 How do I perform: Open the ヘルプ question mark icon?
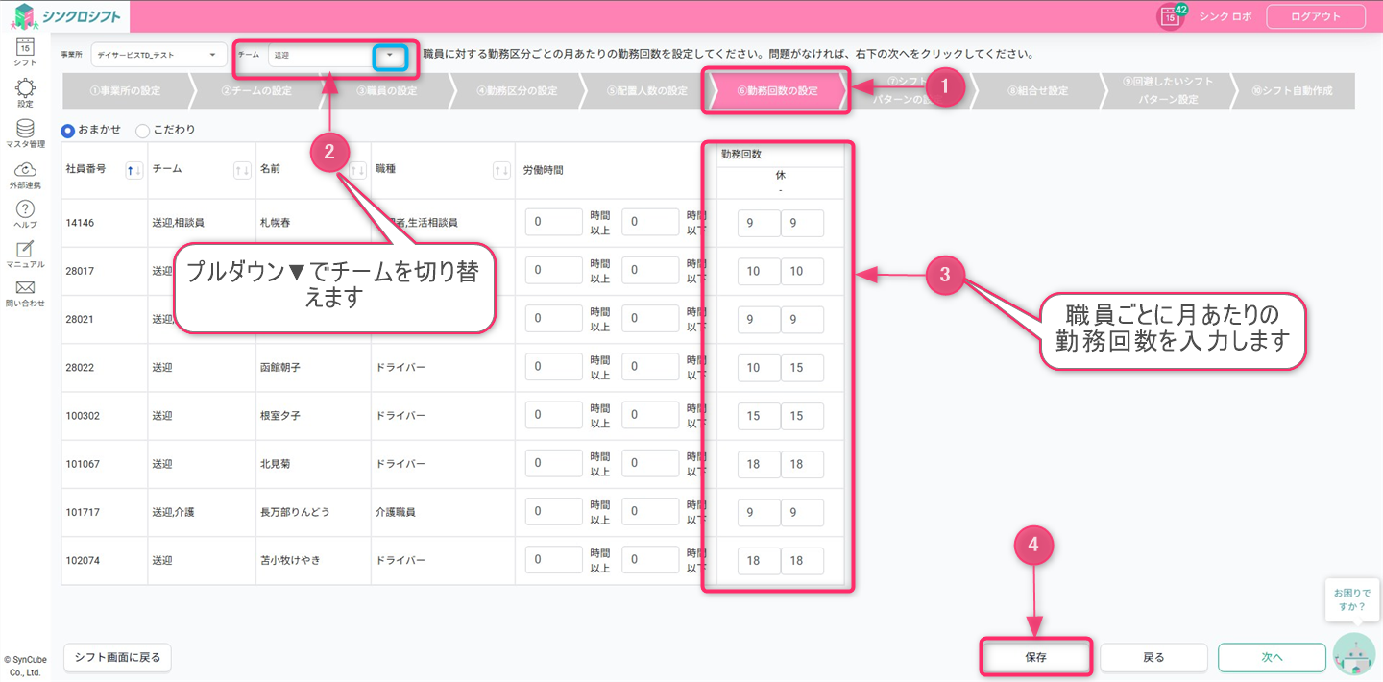tap(25, 209)
